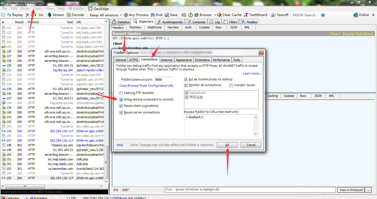
Task: Open the Rules menu
Action: point(25,9)
